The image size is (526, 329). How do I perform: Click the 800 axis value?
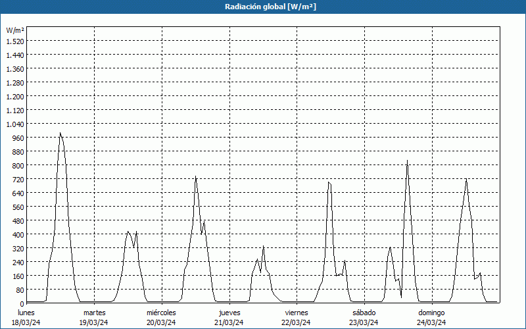18,166
